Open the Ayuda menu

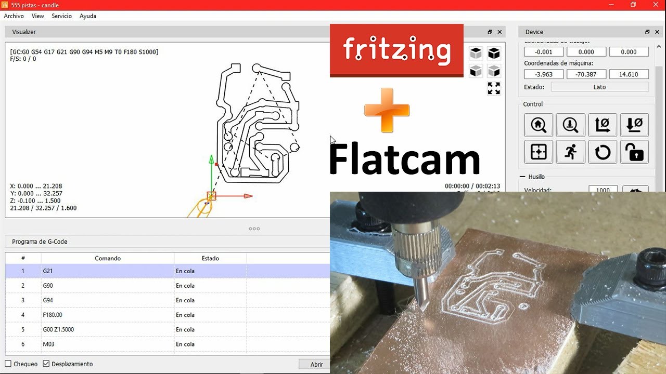[88, 16]
